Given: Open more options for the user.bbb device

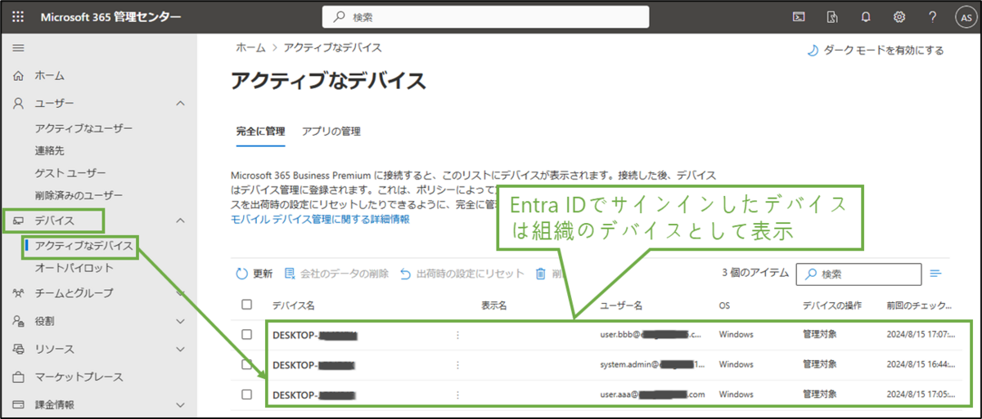Looking at the screenshot, I should pyautogui.click(x=457, y=335).
